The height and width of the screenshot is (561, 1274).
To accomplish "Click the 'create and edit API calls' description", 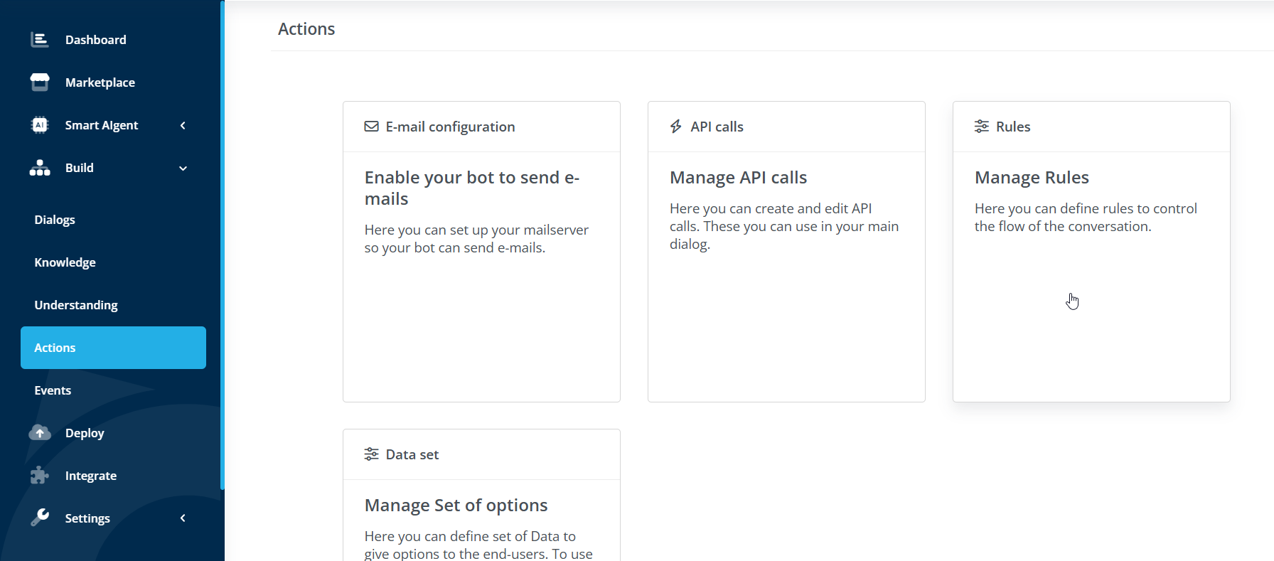I will point(784,226).
